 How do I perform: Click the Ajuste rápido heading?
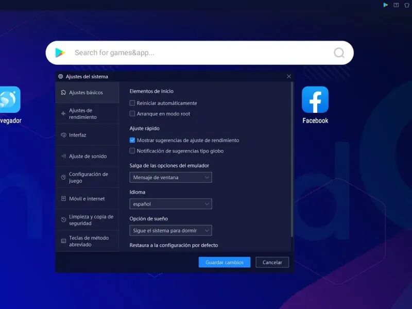click(x=145, y=128)
